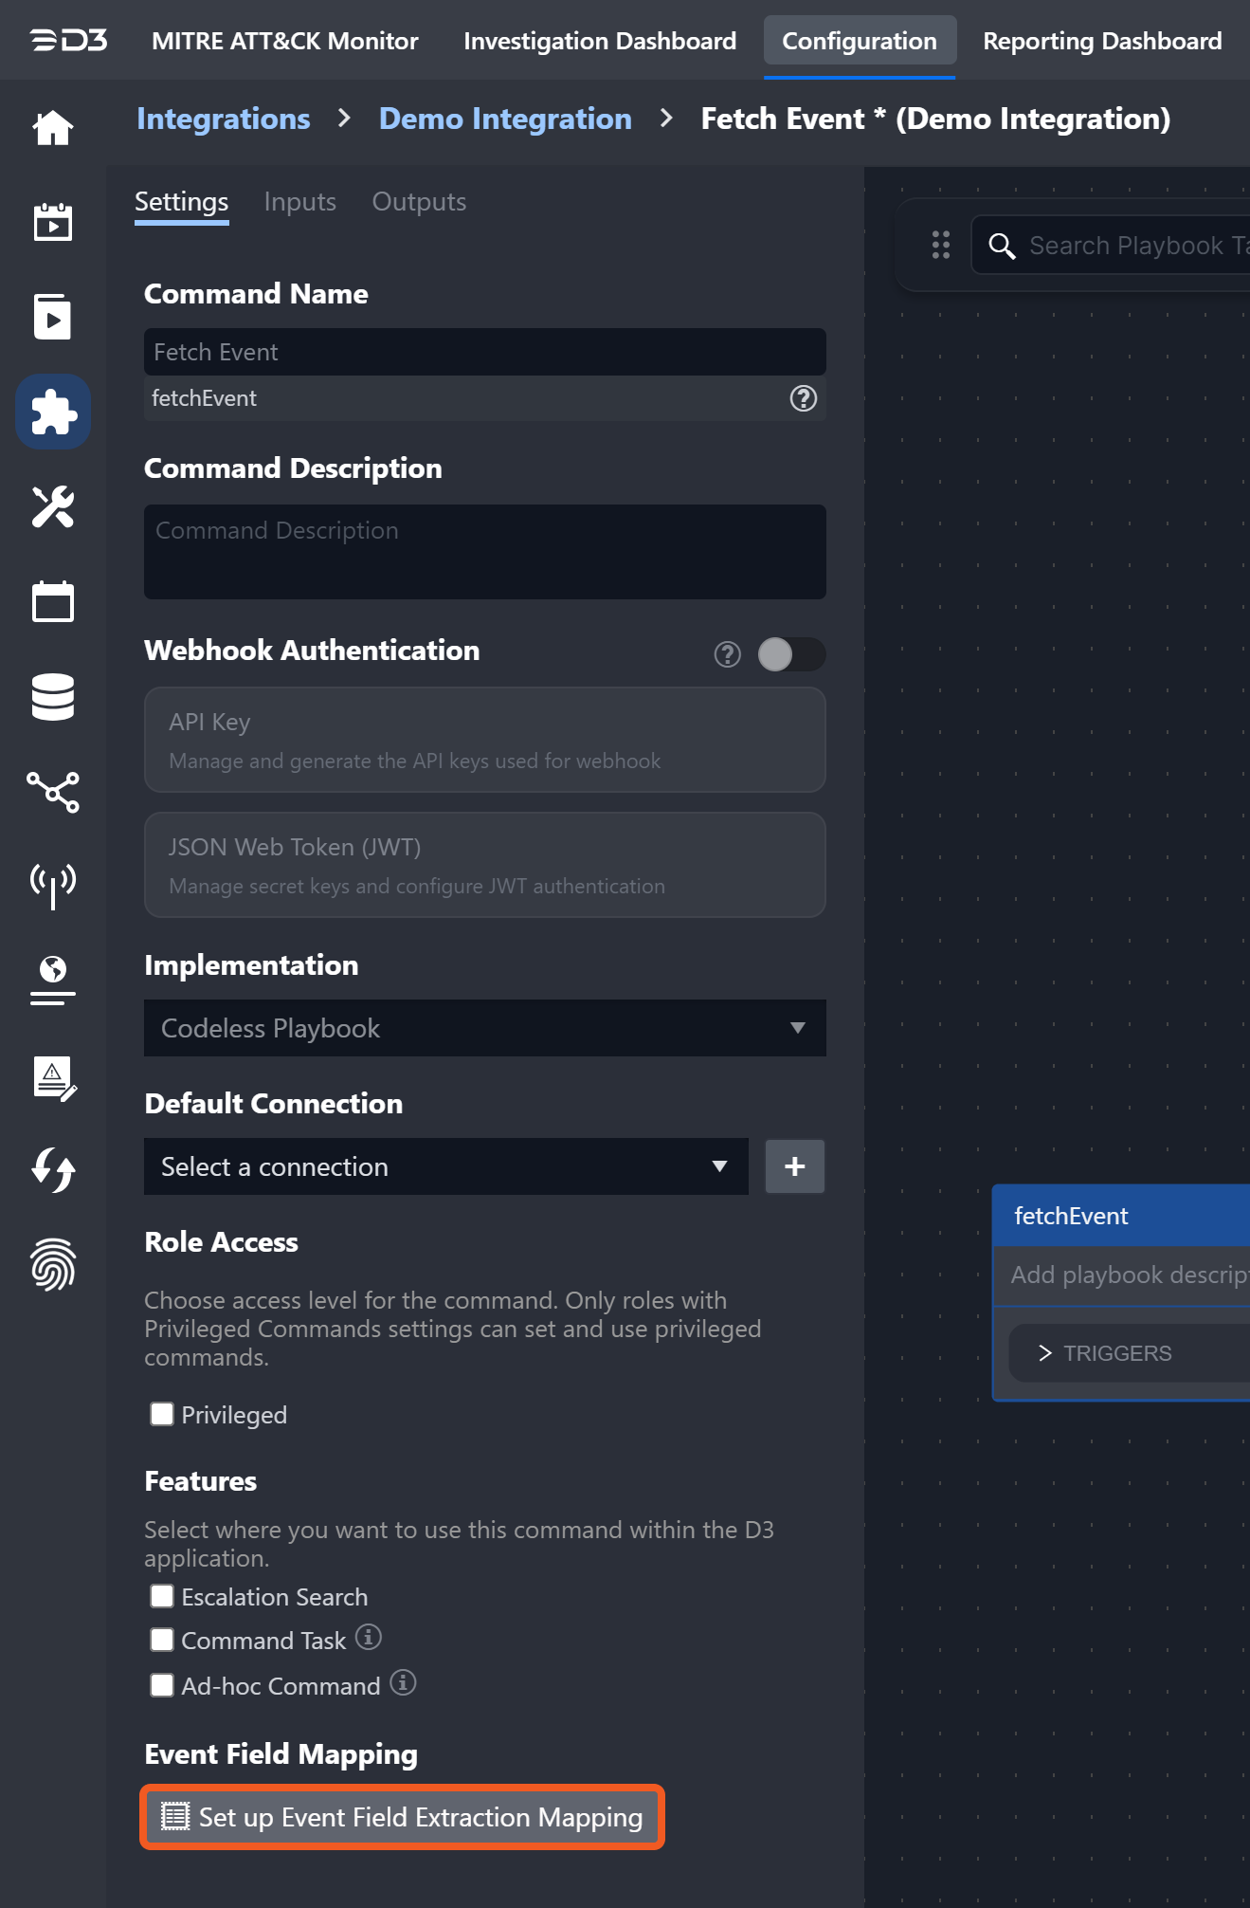
Task: Open the JSON Web Token (JWT) option
Action: click(485, 865)
